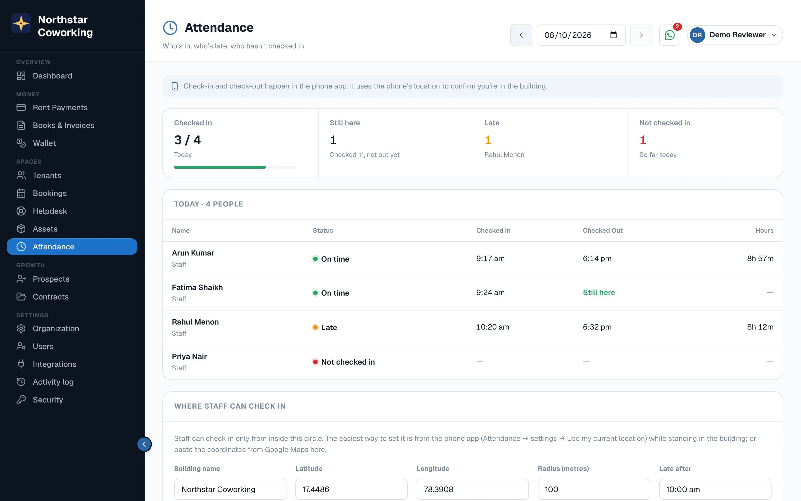Click Fatima Shaikh's Still here status
This screenshot has height=501, width=801.
pos(599,293)
